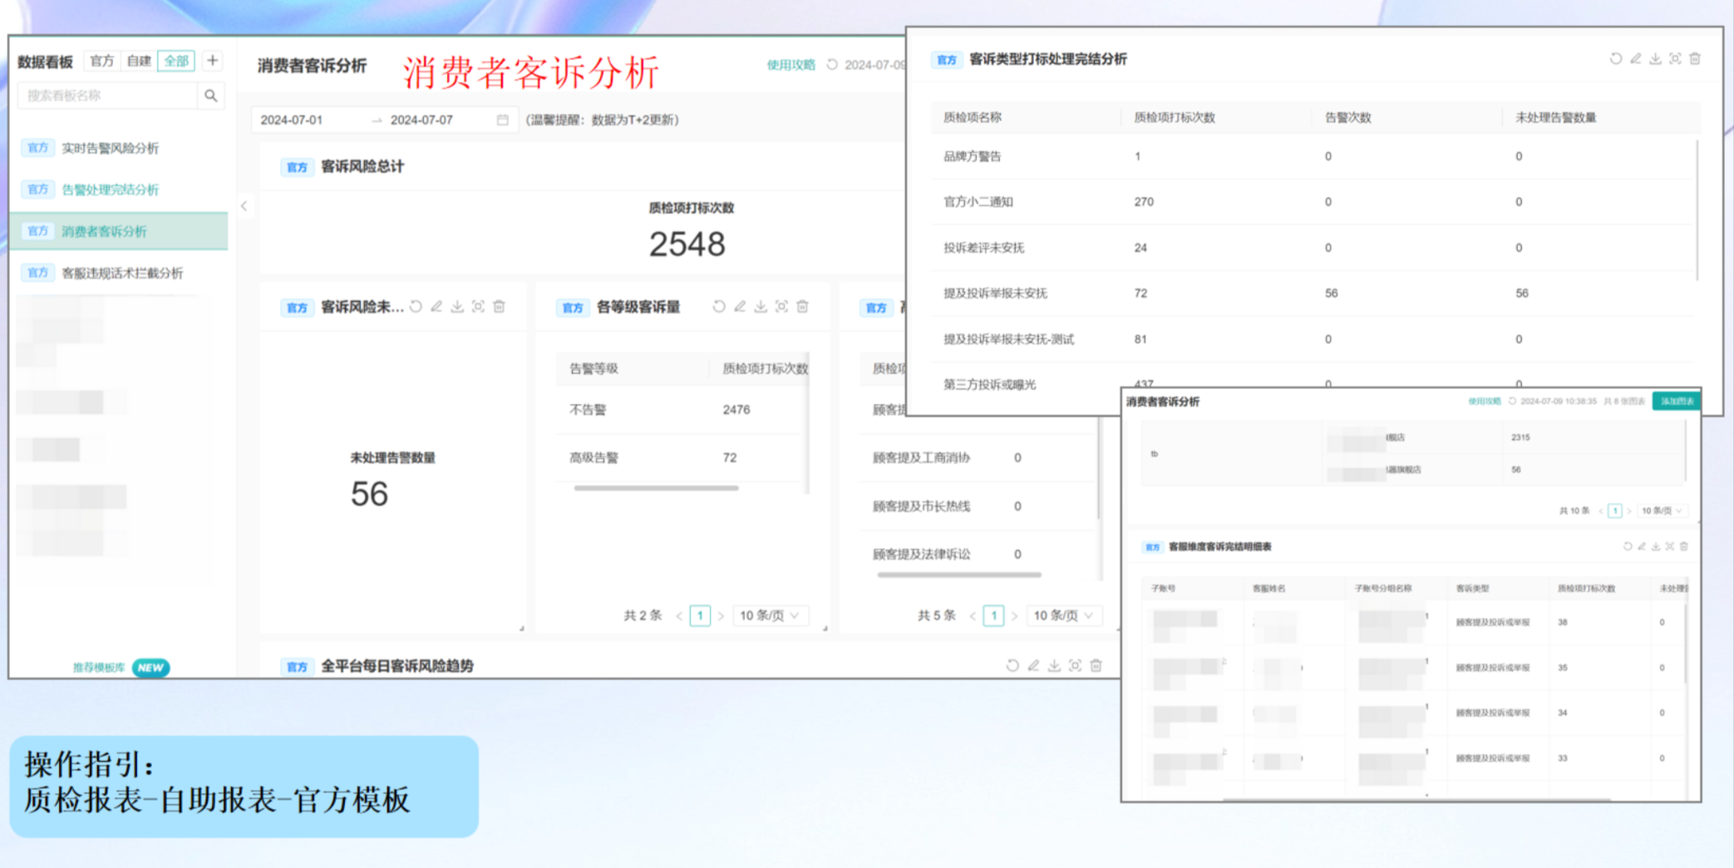
Task: Click 添加图表 button in small window
Action: (x=1676, y=401)
